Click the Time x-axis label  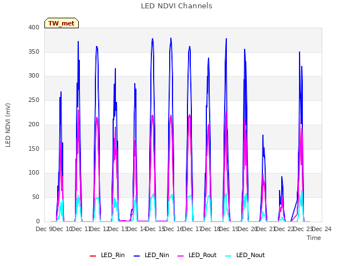[x=314, y=238]
